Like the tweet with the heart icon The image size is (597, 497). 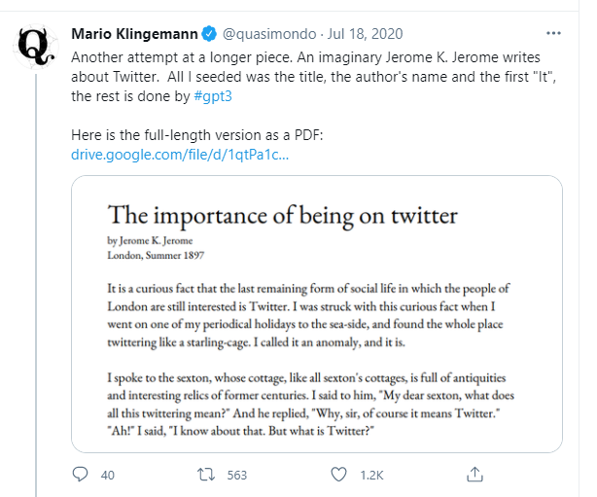pos(338,475)
